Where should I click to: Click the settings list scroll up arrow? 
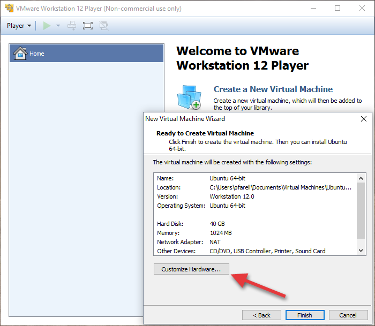(x=361, y=178)
